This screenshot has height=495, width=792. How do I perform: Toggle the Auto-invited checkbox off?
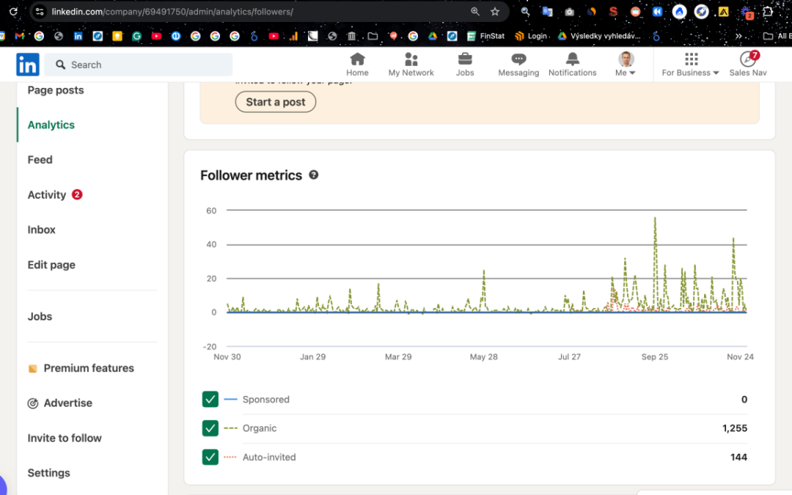point(210,456)
